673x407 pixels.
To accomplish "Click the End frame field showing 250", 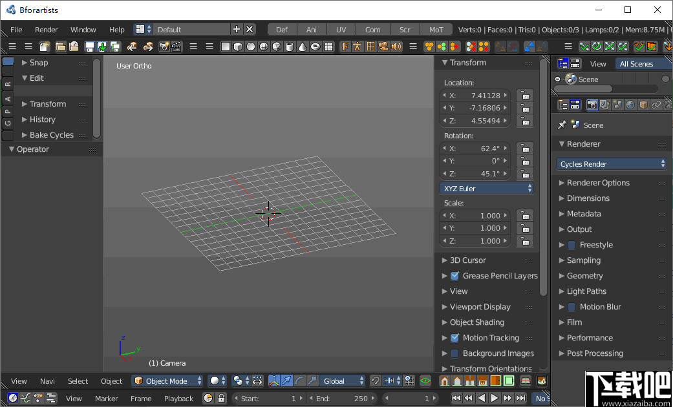I will click(343, 399).
